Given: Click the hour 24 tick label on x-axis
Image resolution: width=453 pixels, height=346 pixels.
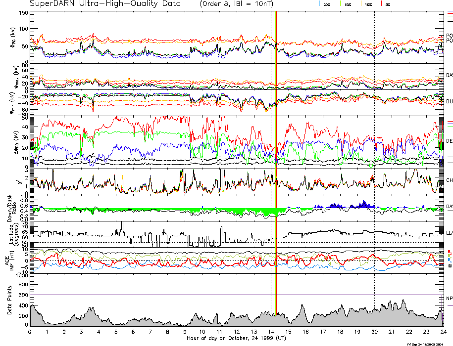Looking at the screenshot, I should pyautogui.click(x=443, y=332).
